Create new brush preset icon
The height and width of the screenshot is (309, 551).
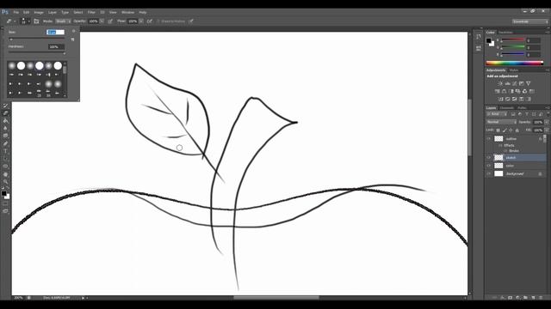pos(72,39)
